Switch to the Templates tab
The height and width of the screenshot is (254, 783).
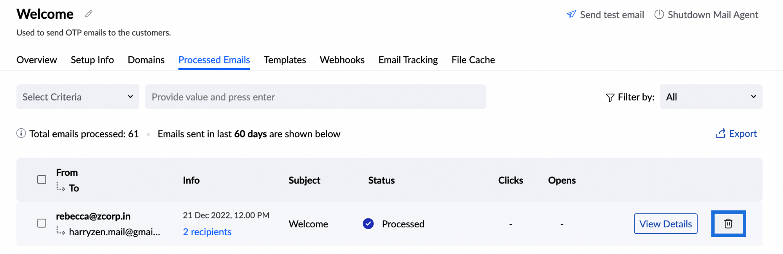pyautogui.click(x=285, y=60)
